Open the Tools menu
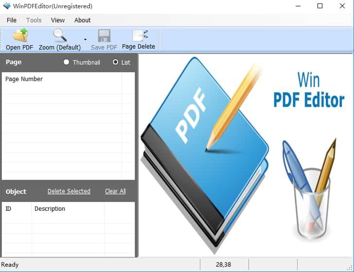 point(34,20)
